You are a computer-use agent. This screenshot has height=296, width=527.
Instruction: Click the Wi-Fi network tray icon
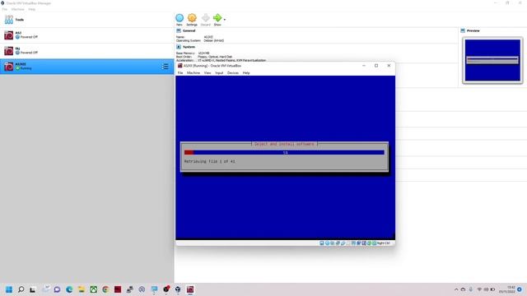coord(479,289)
